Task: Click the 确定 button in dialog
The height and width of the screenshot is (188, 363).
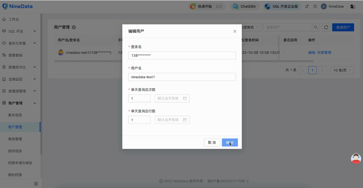Action: click(230, 142)
